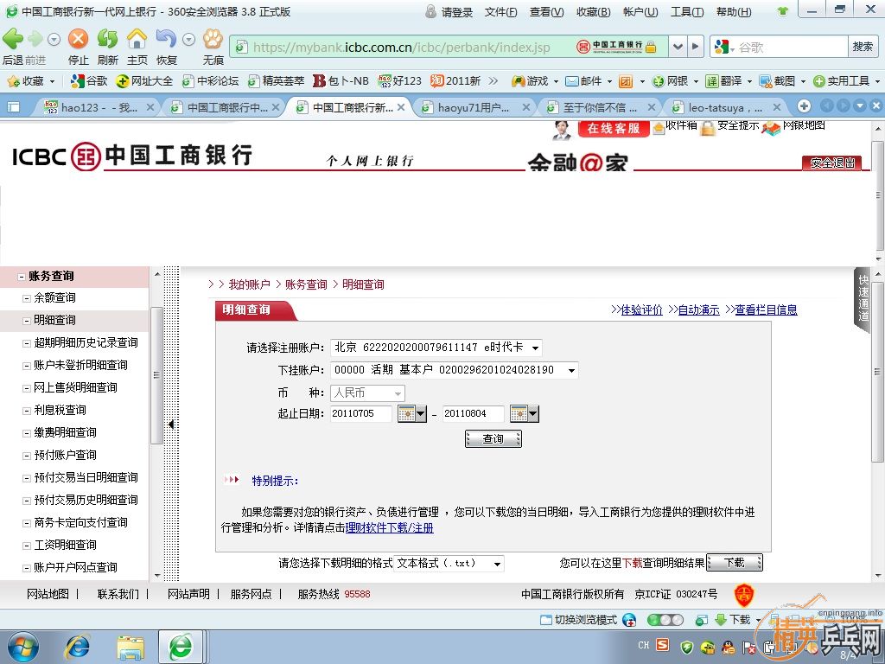Click the 查询 query button
This screenshot has width=885, height=664.
pos(493,438)
